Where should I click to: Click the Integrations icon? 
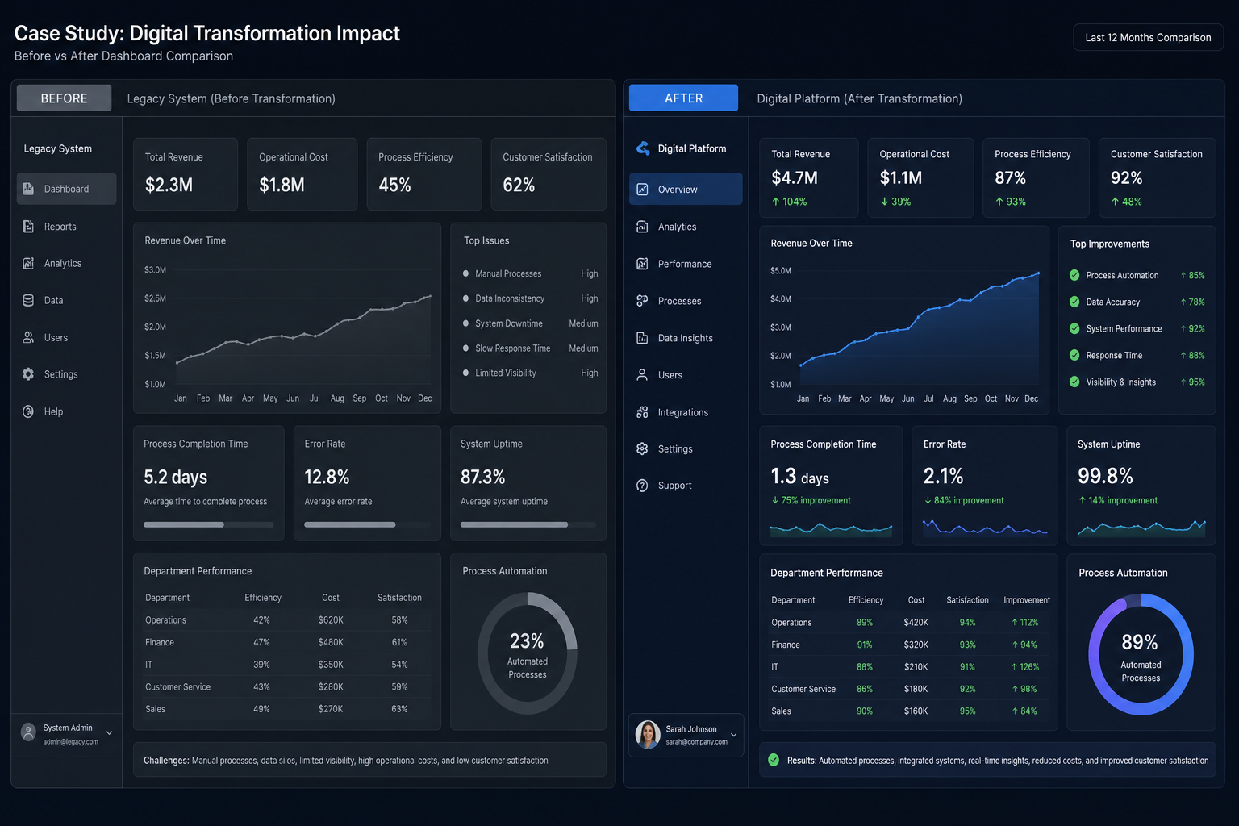[642, 412]
